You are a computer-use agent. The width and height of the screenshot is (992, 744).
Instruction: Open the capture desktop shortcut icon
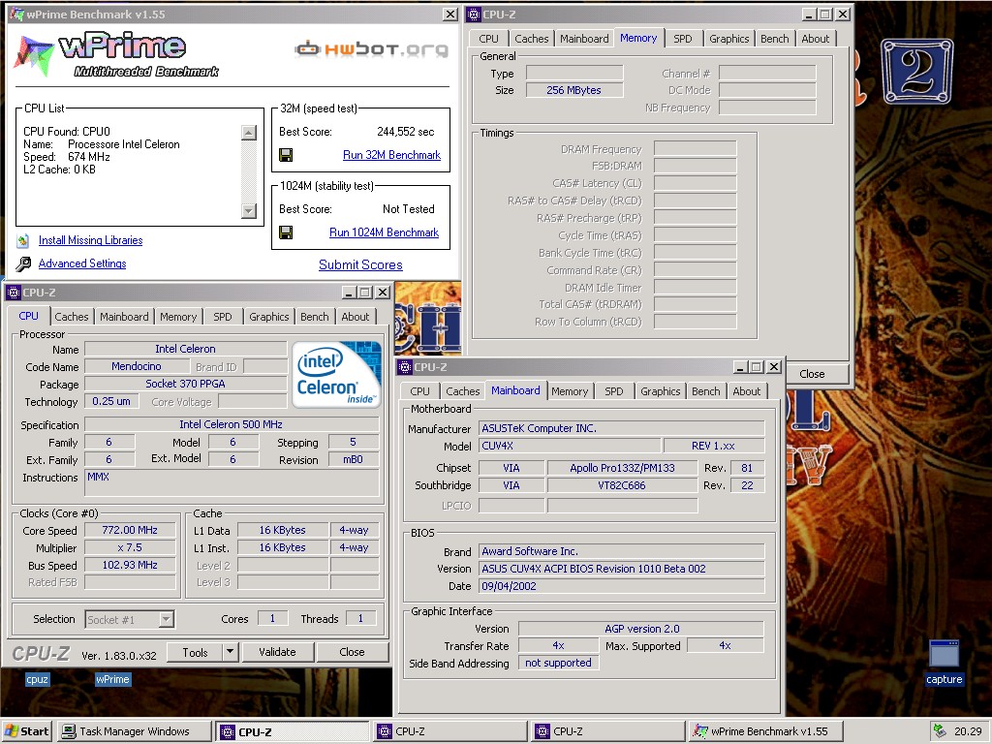point(944,655)
